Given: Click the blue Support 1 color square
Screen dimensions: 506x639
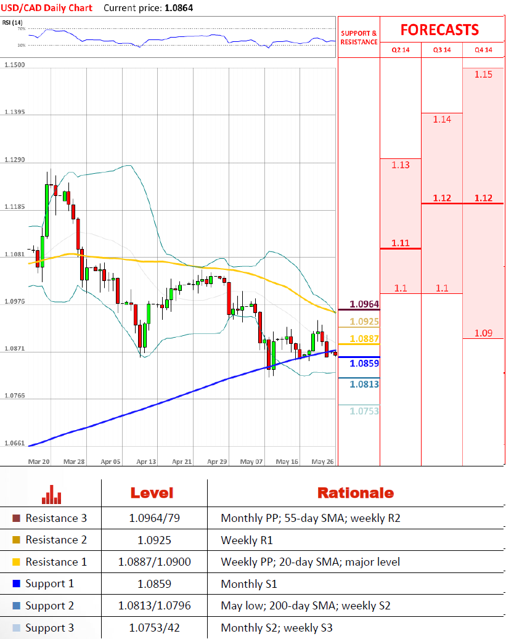Looking at the screenshot, I should [x=16, y=584].
